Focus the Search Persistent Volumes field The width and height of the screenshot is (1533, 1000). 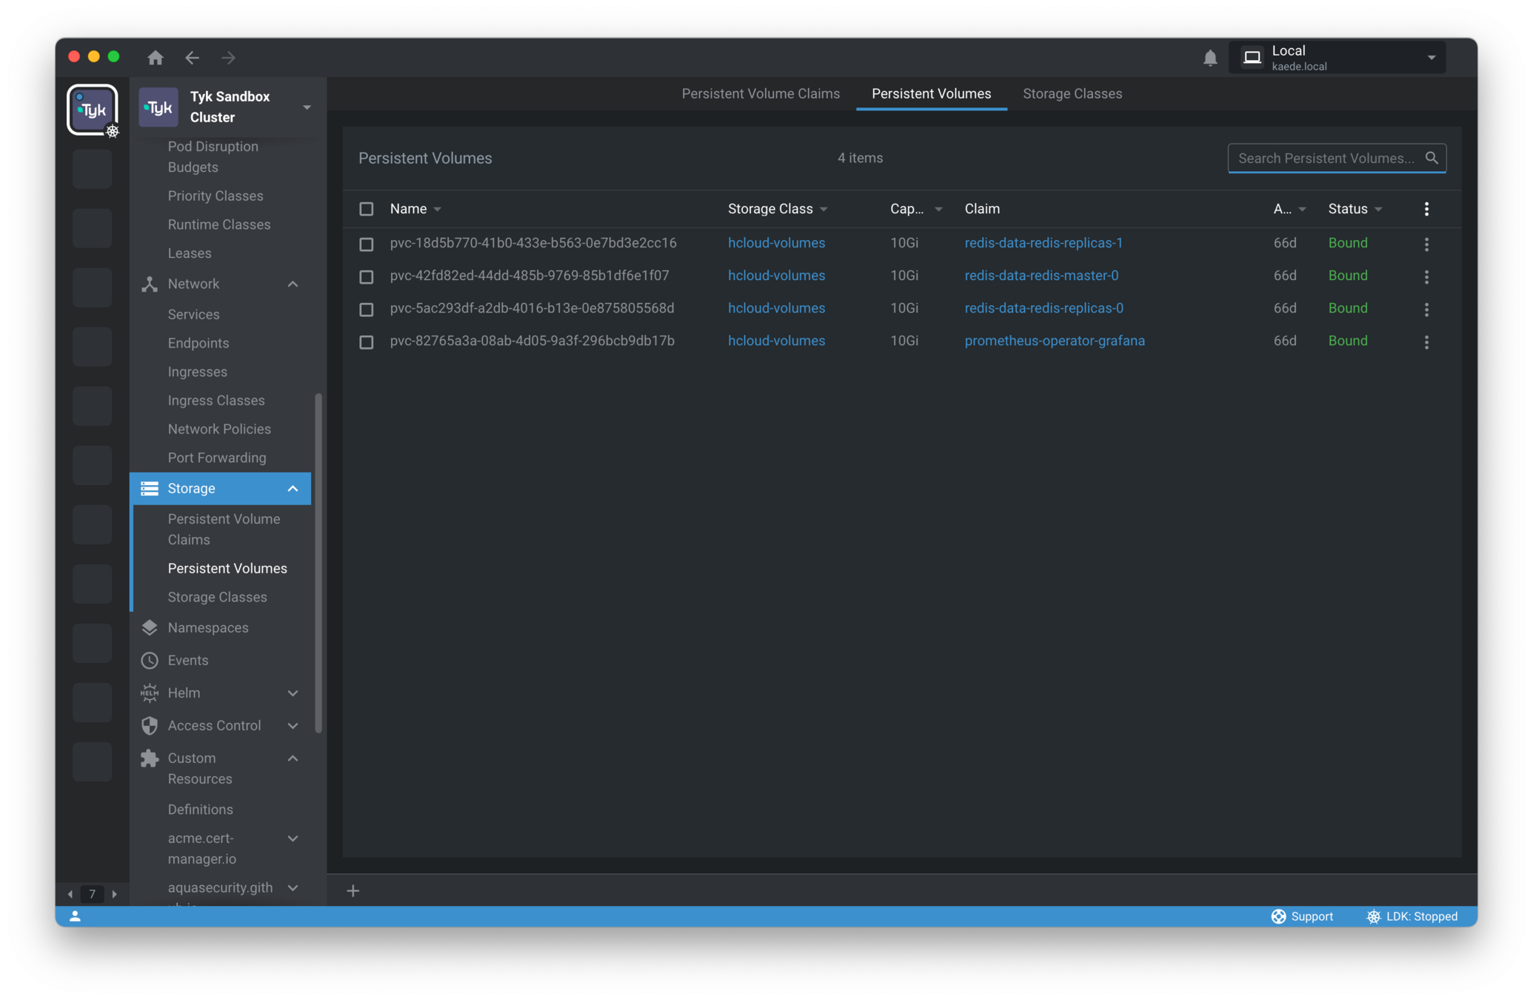(x=1326, y=158)
